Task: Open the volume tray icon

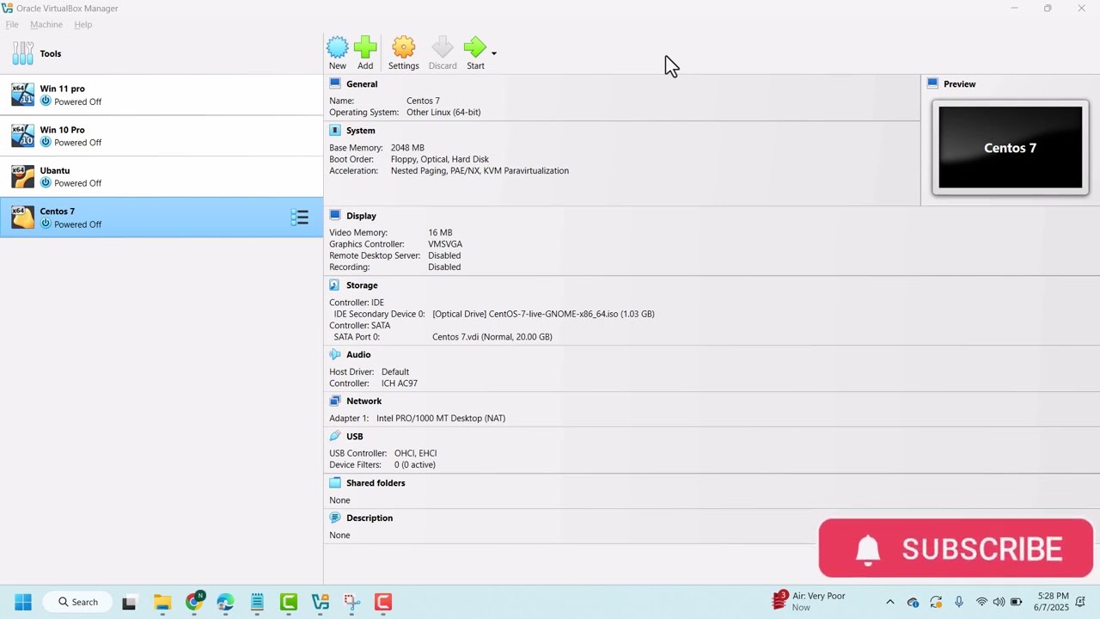Action: [x=999, y=602]
